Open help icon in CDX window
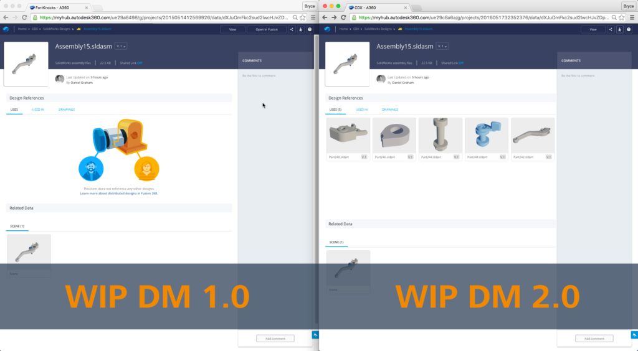 point(629,29)
